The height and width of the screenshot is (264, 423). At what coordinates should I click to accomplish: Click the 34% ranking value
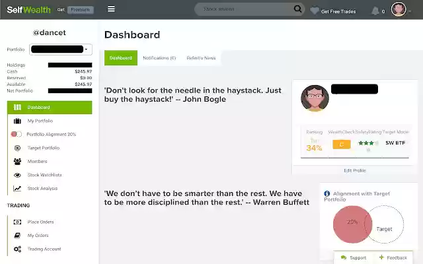coord(314,148)
